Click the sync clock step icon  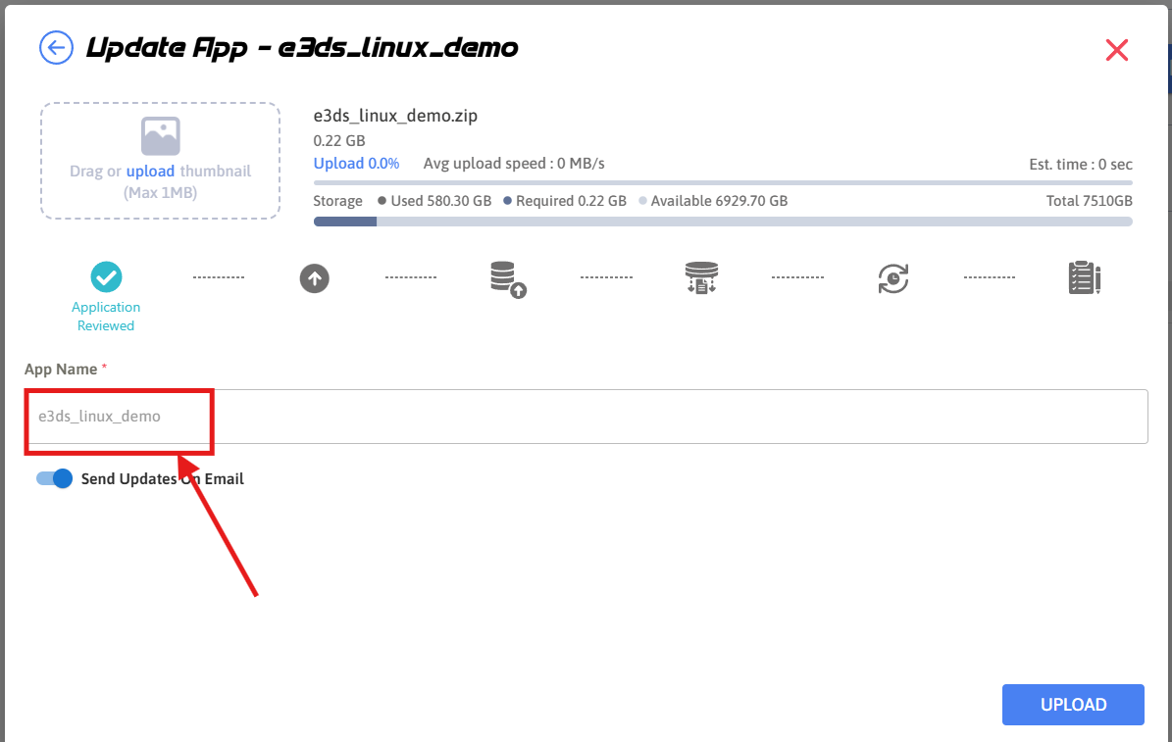(x=892, y=278)
